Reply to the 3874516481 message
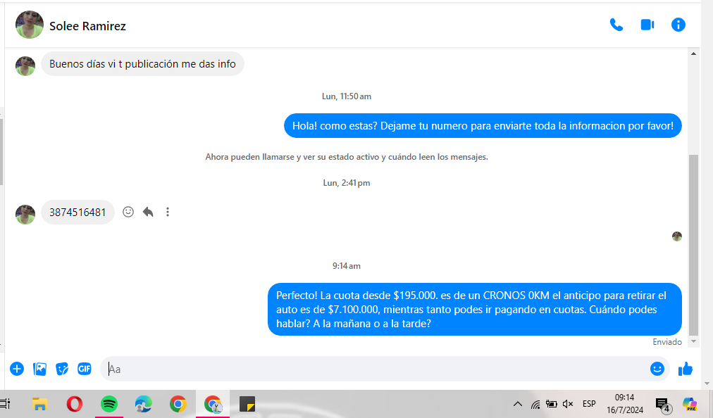 click(148, 212)
